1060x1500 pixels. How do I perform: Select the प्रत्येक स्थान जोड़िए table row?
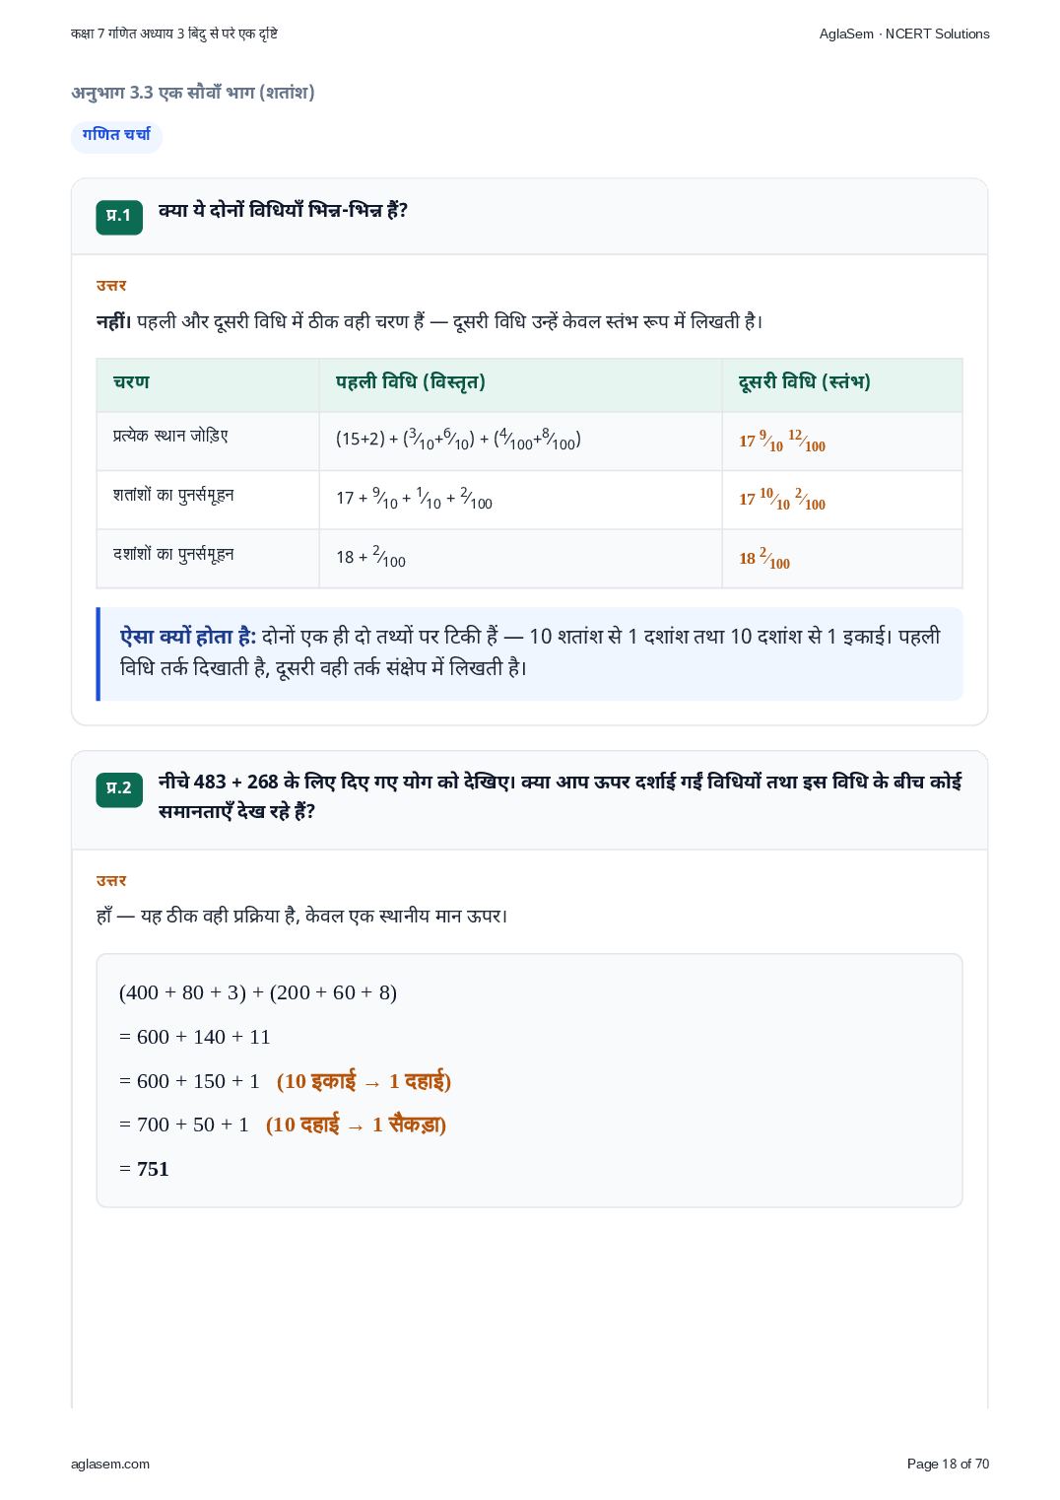click(x=529, y=441)
